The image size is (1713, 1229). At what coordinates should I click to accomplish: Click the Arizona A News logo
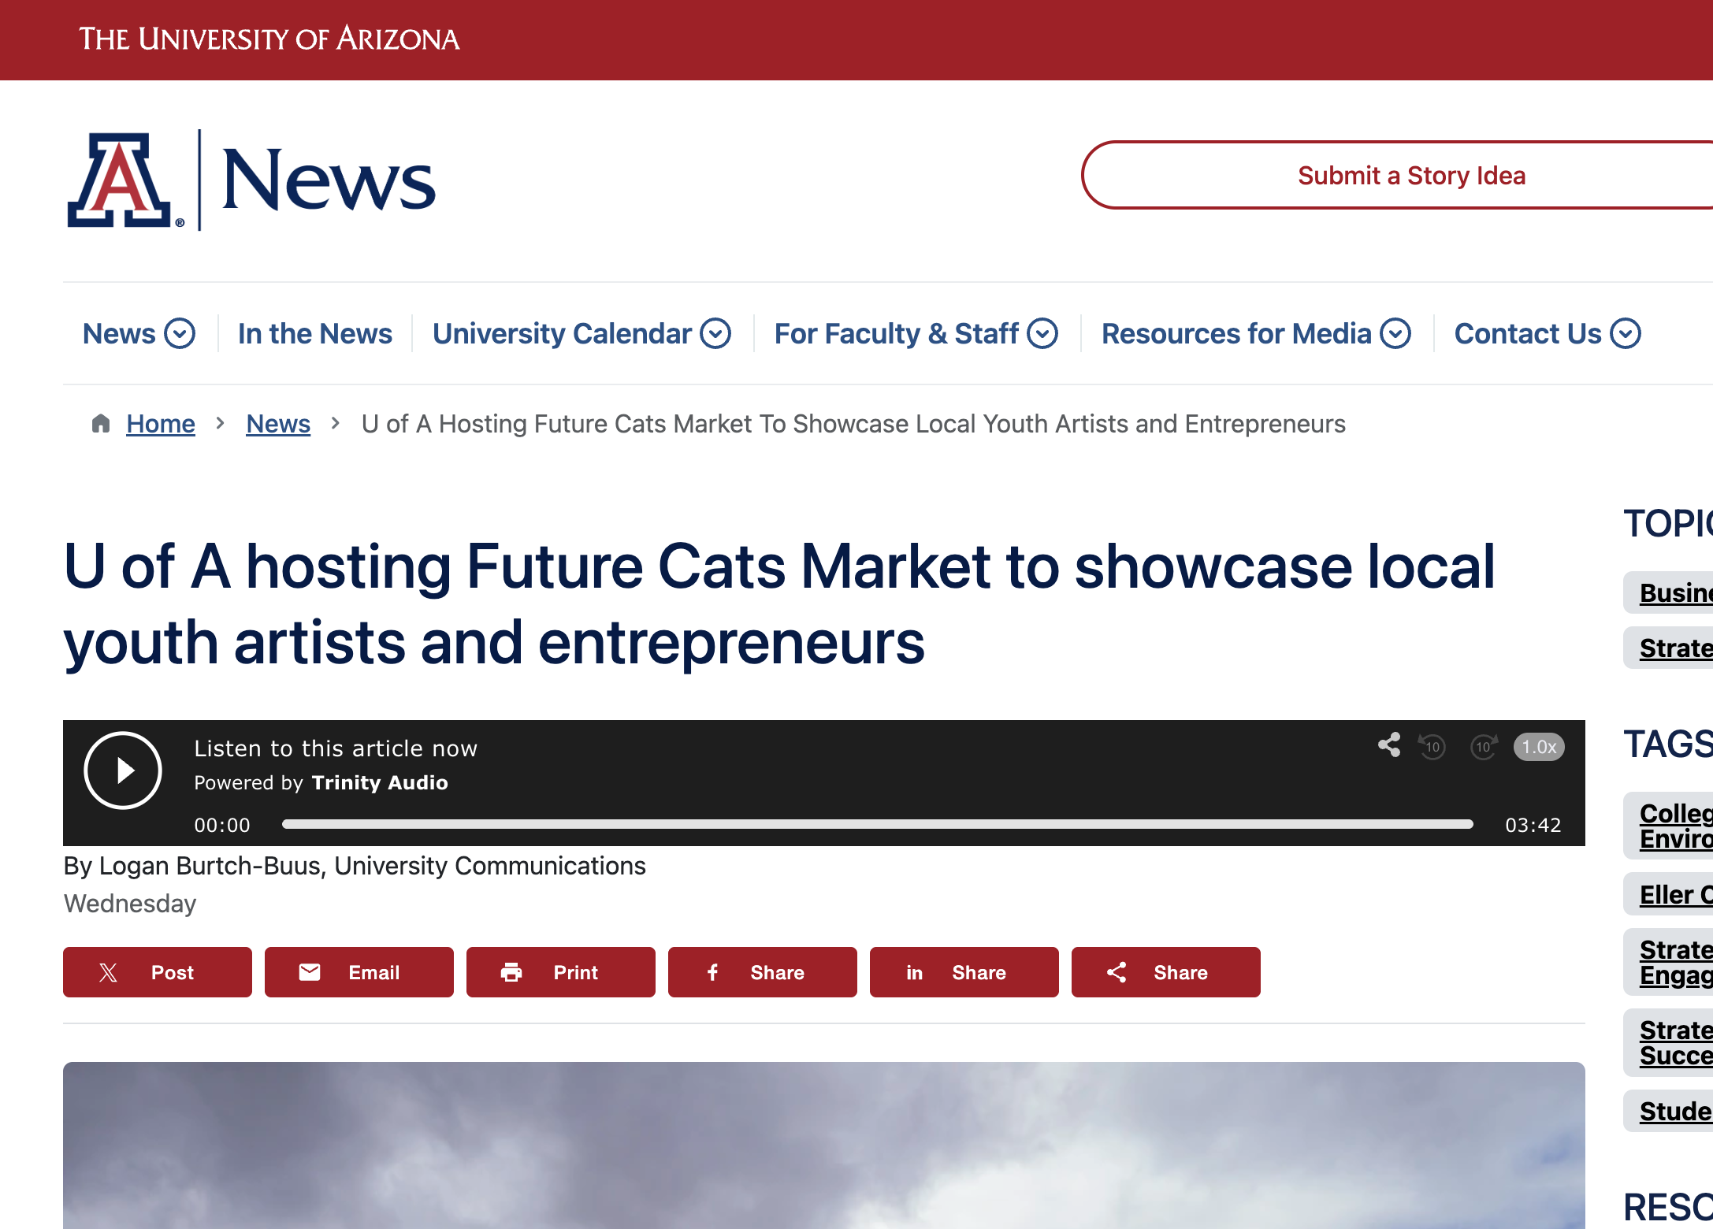coord(251,180)
